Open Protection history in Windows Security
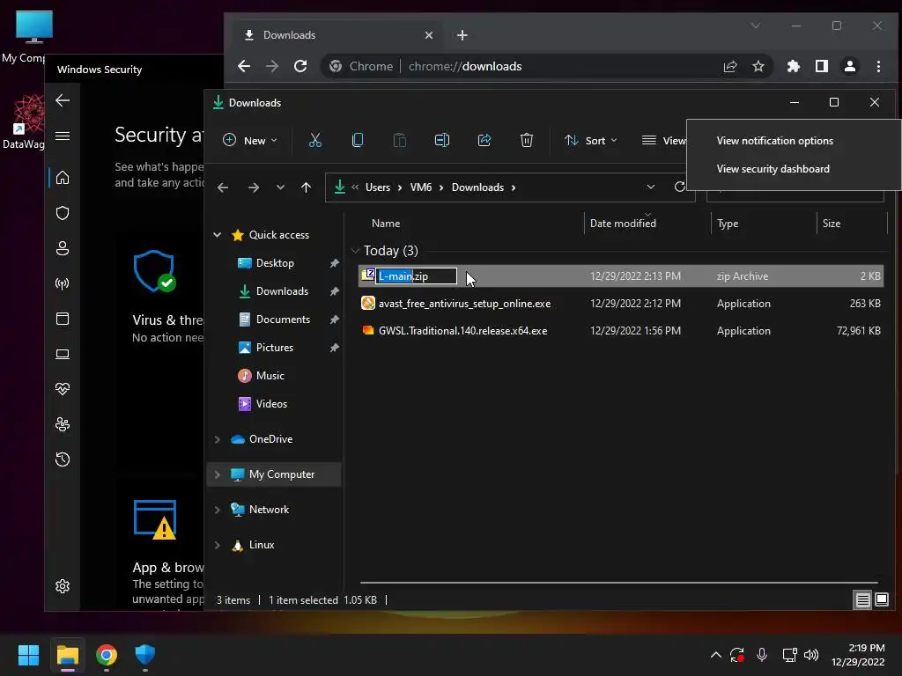 (63, 459)
